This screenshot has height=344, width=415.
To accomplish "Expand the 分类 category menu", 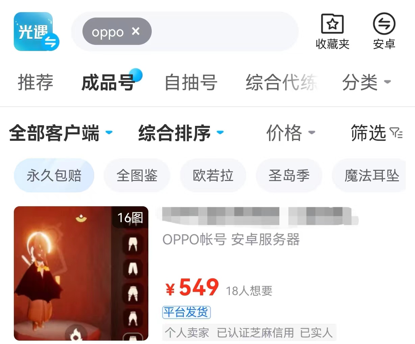I will click(366, 82).
